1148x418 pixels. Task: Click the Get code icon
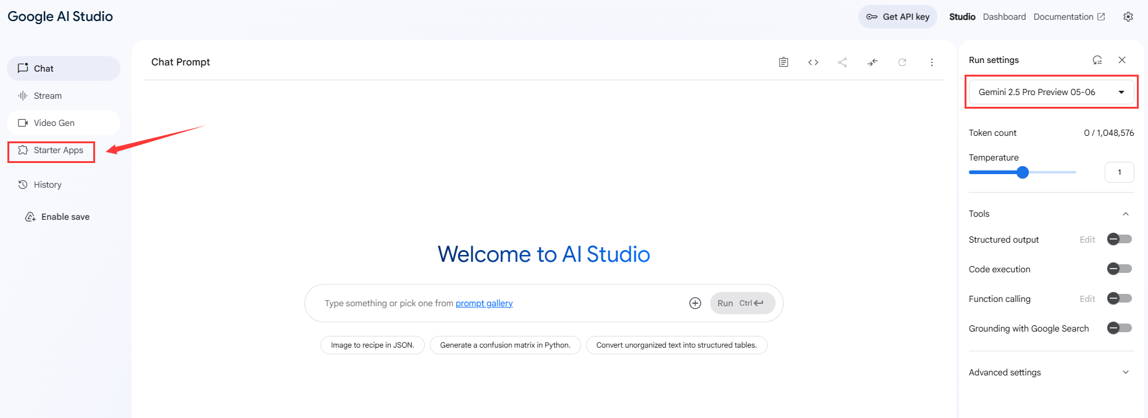[x=813, y=62]
